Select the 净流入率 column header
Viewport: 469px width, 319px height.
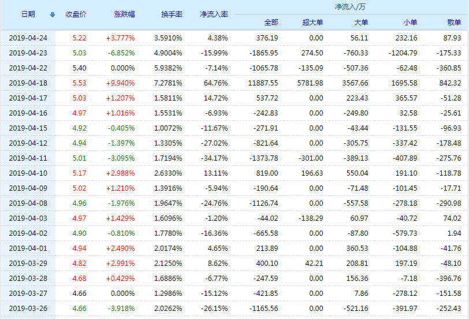(x=213, y=14)
